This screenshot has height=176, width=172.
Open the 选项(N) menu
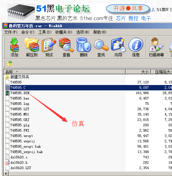(x=83, y=32)
